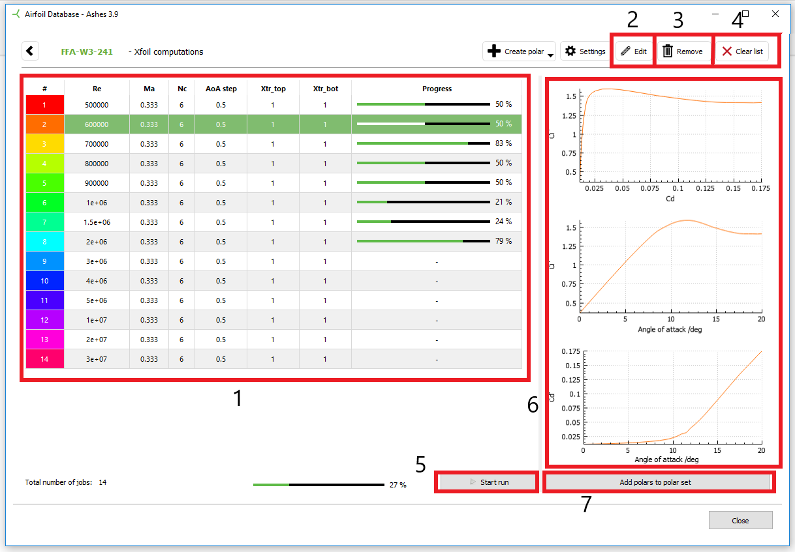The height and width of the screenshot is (552, 795).
Task: Click the Progress column header
Action: [436, 89]
